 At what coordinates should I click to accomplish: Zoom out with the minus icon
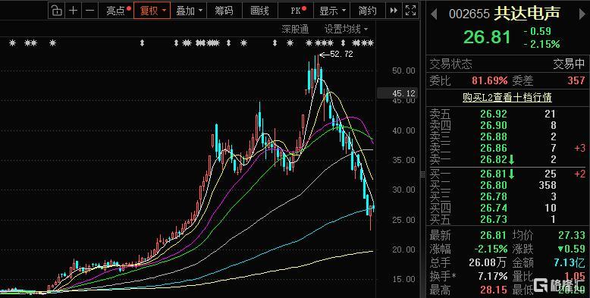coord(89,11)
